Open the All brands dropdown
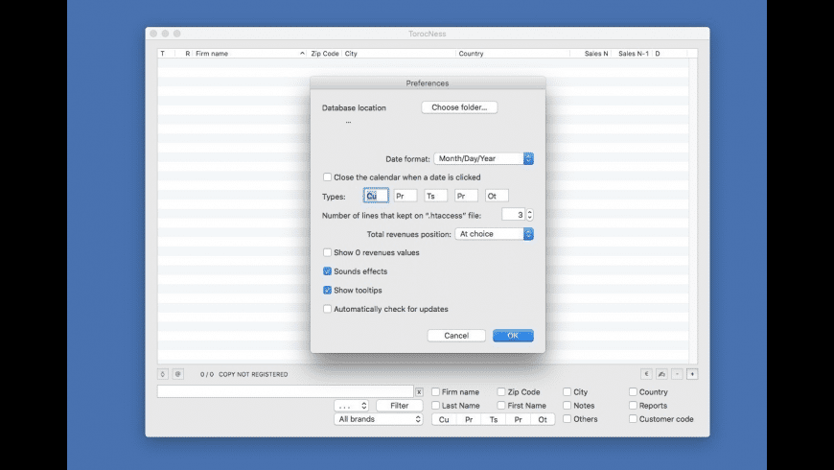 pyautogui.click(x=379, y=419)
